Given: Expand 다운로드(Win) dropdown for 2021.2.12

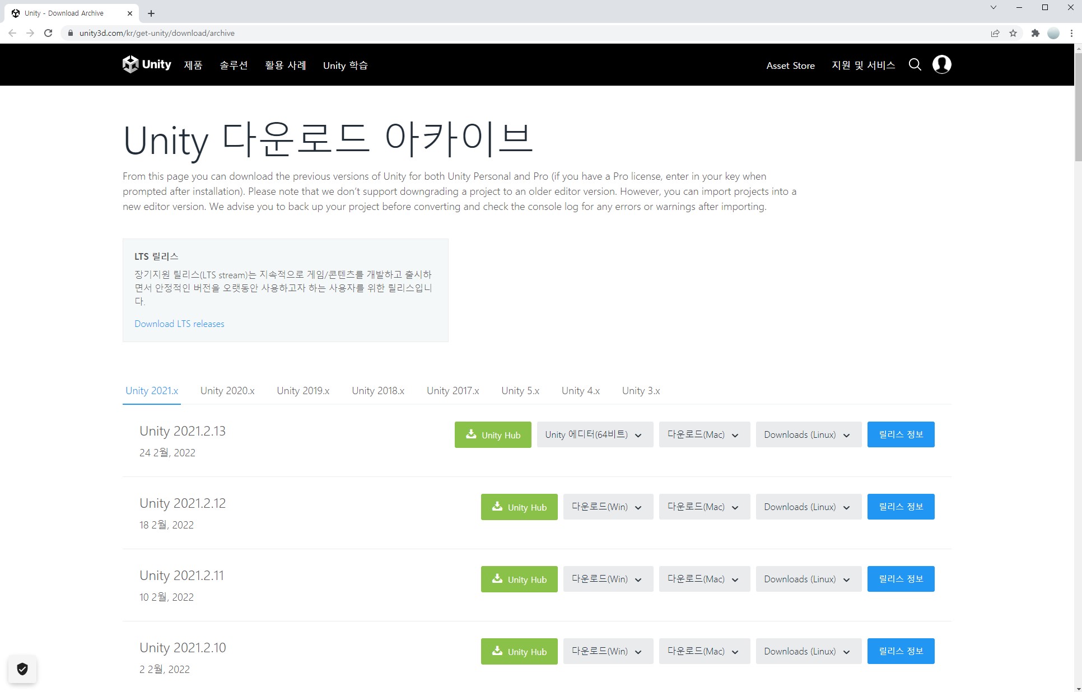Looking at the screenshot, I should (608, 507).
